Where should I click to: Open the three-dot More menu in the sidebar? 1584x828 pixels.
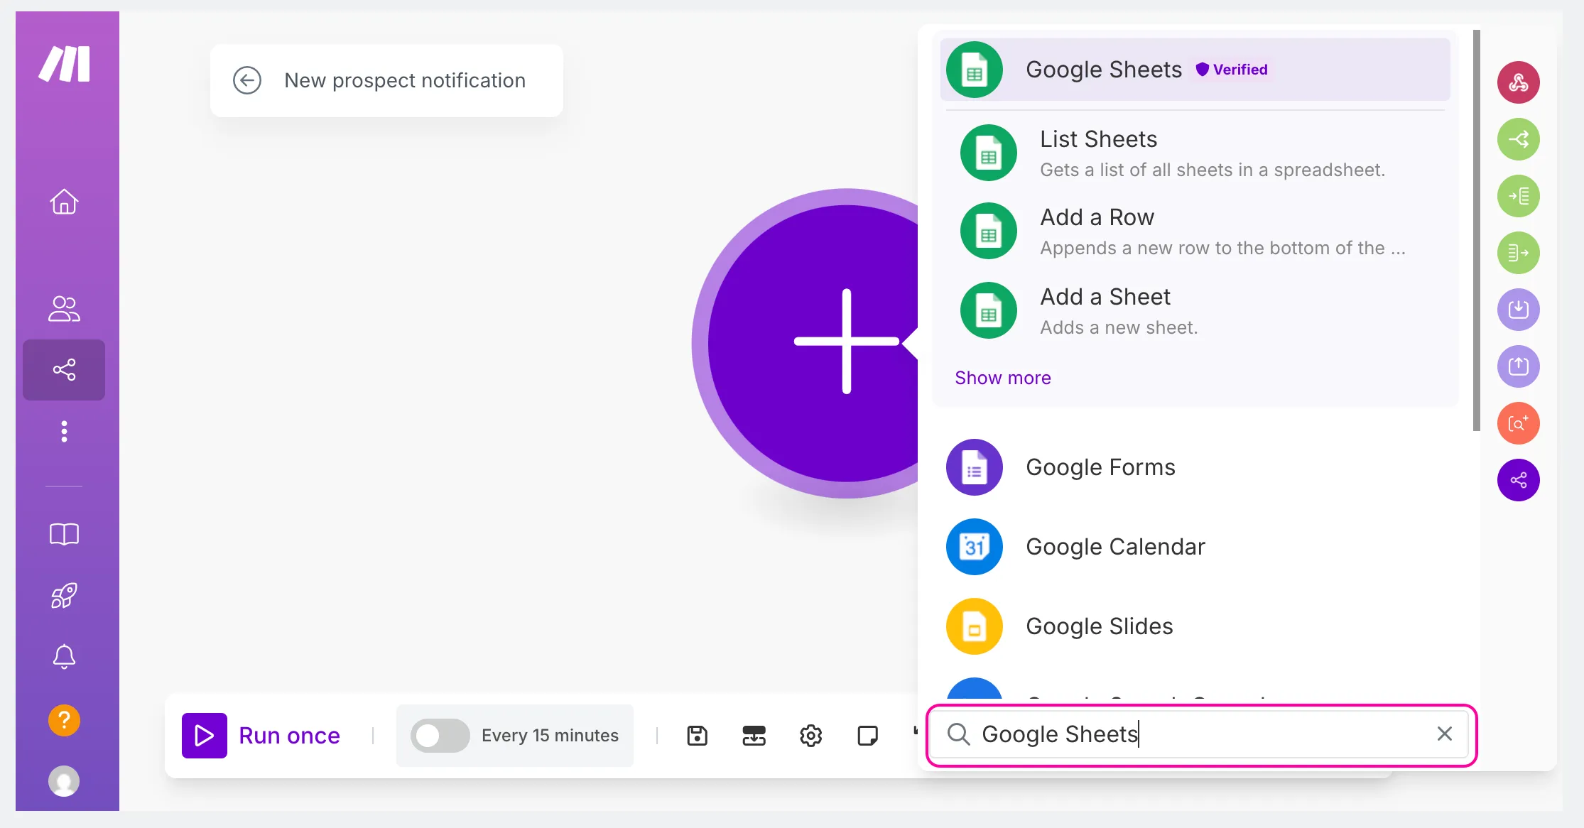point(64,432)
